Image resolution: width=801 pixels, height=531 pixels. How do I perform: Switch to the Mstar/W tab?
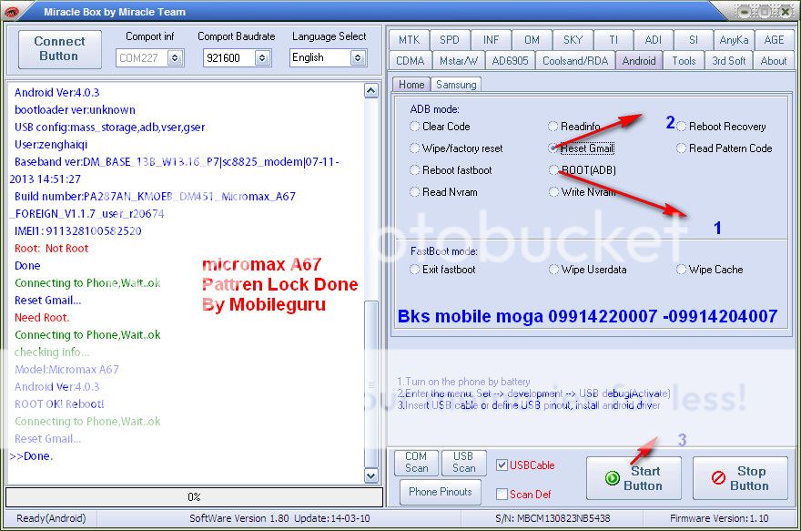pos(459,61)
